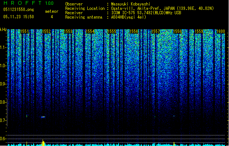Click the 1553 time marker
Viewport: 229px width, 146px height.
click(x=68, y=31)
